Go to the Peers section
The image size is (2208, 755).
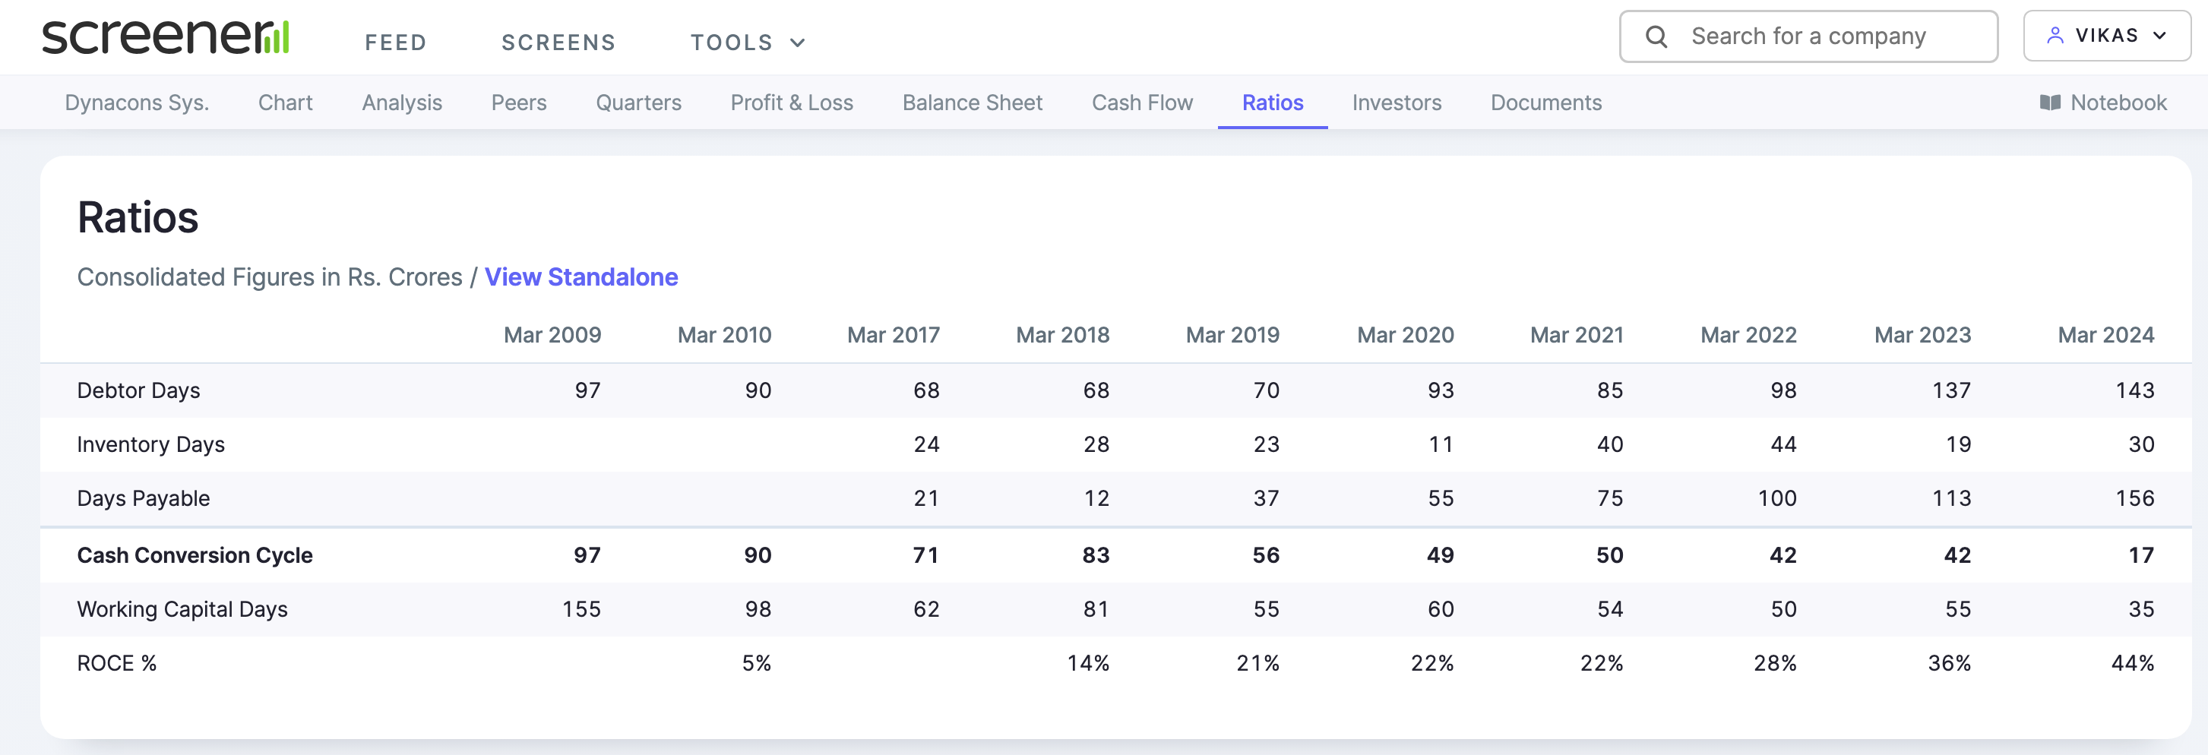519,103
